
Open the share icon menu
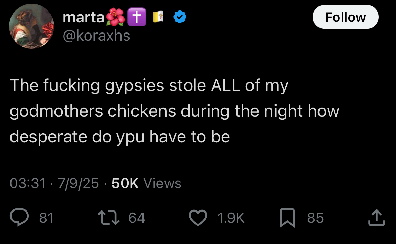pyautogui.click(x=377, y=217)
